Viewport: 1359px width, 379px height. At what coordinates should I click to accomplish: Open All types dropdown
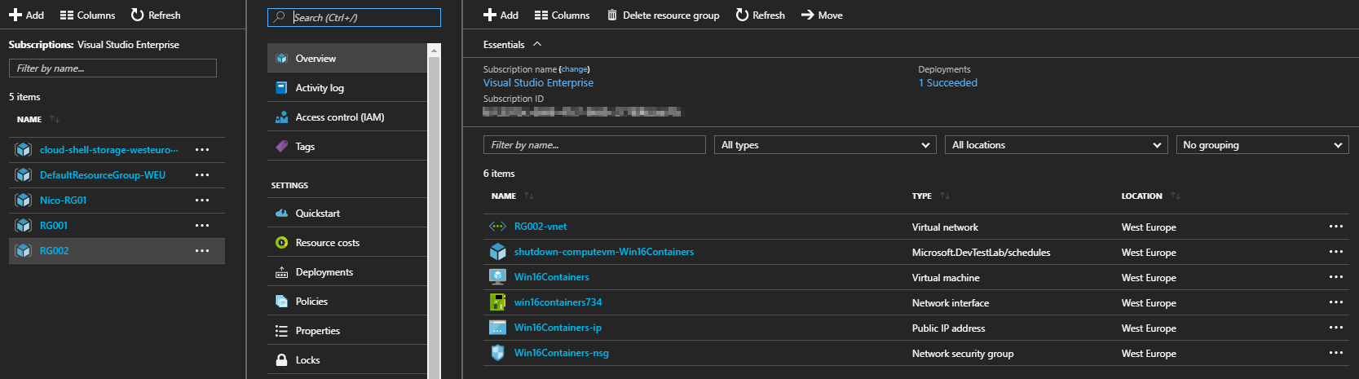825,145
